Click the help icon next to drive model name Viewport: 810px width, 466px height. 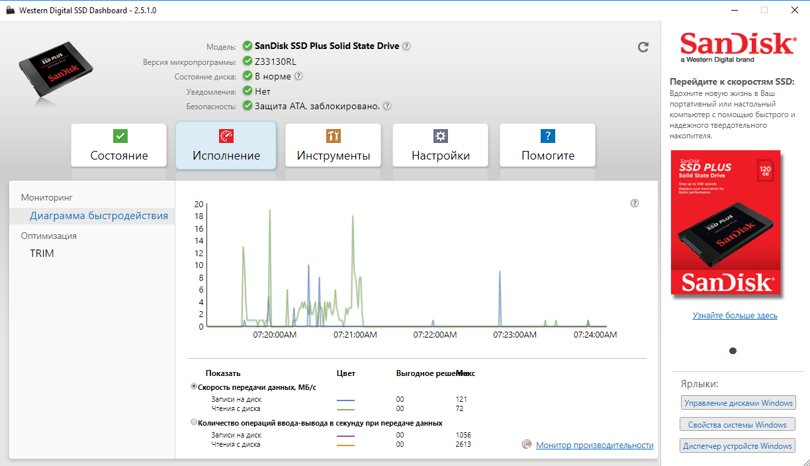click(406, 46)
